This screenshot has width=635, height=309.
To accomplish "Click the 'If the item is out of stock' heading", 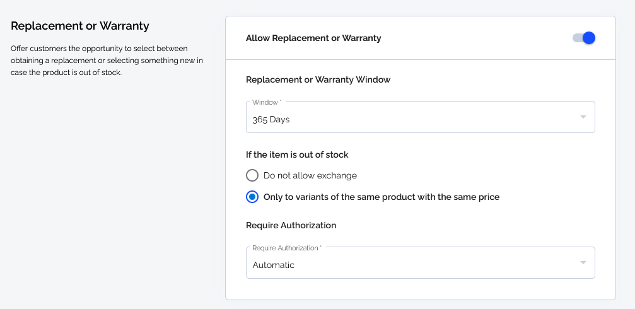I will [x=297, y=154].
